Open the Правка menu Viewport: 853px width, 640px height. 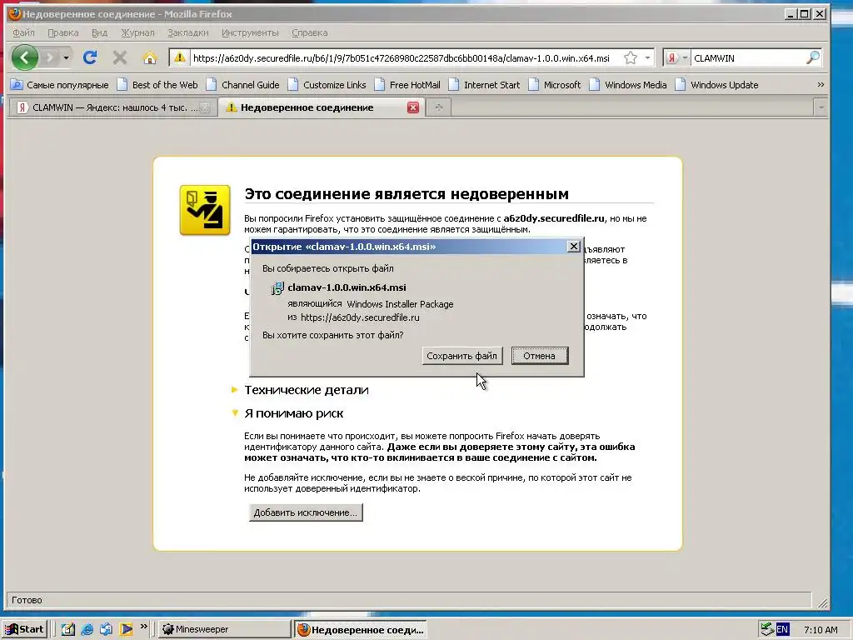pos(63,32)
